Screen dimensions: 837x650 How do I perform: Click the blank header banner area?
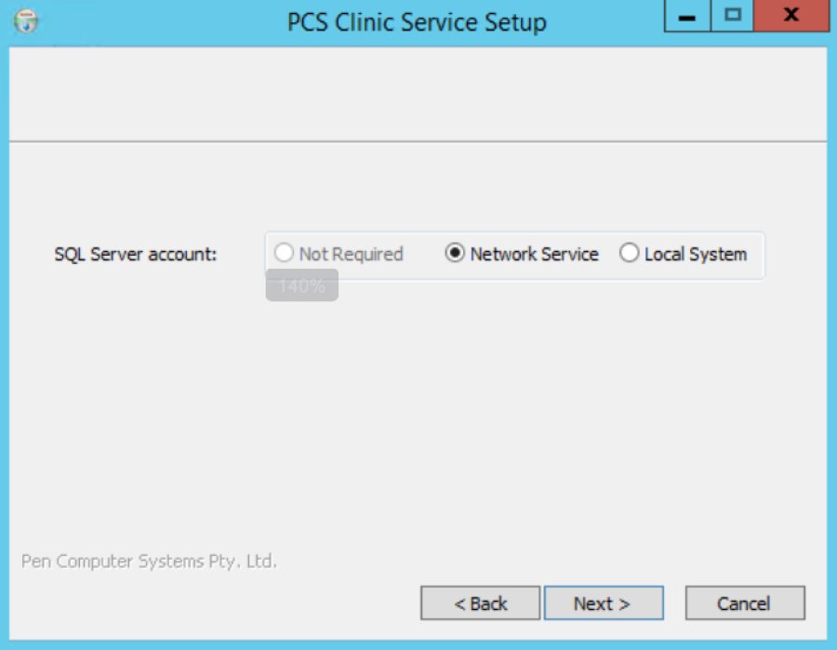pyautogui.click(x=418, y=94)
